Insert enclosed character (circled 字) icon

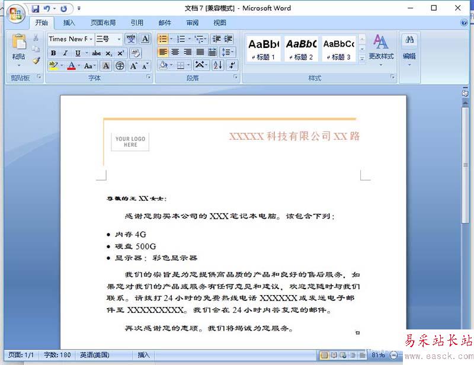tap(120, 66)
